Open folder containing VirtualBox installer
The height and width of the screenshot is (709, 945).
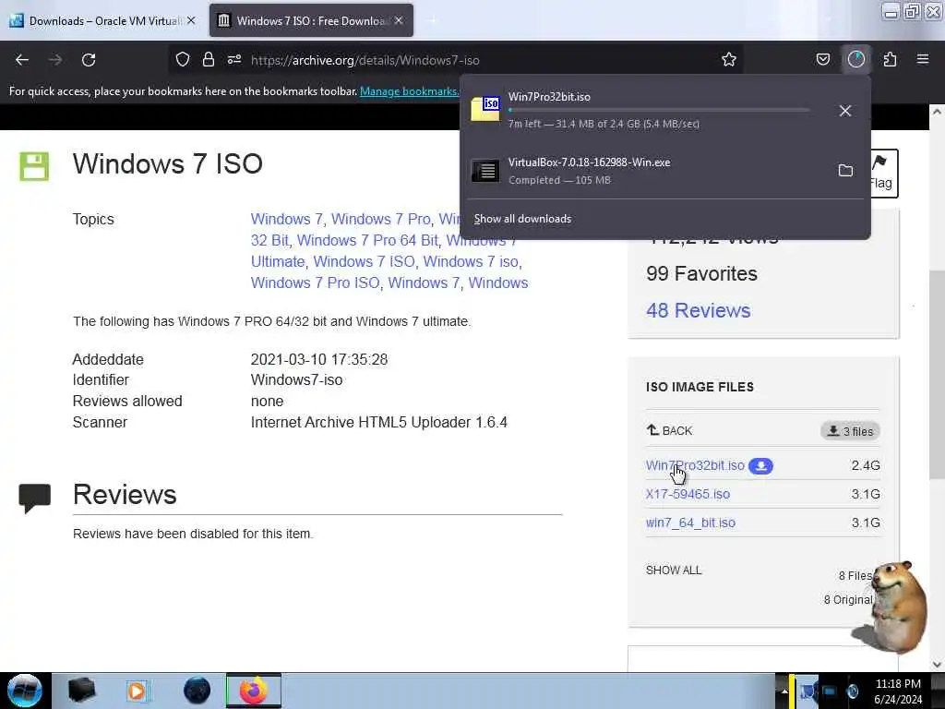[x=845, y=171]
